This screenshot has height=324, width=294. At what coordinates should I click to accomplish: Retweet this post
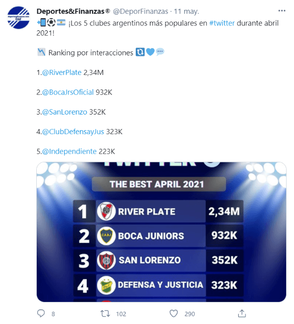click(x=104, y=313)
